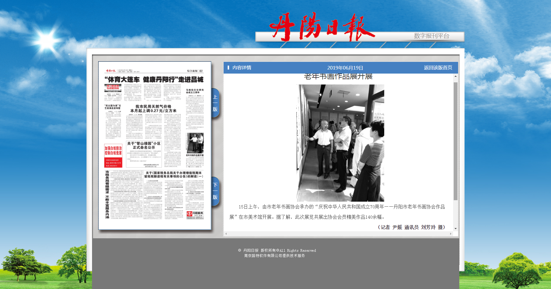Click the small masthead logo on newspaper page
This screenshot has height=289, width=551.
tap(111, 71)
